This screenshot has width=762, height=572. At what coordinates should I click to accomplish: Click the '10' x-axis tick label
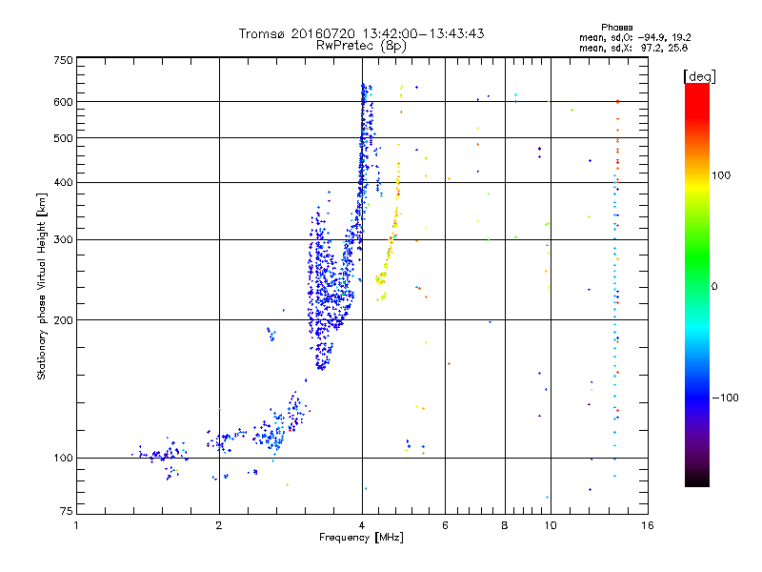click(551, 525)
